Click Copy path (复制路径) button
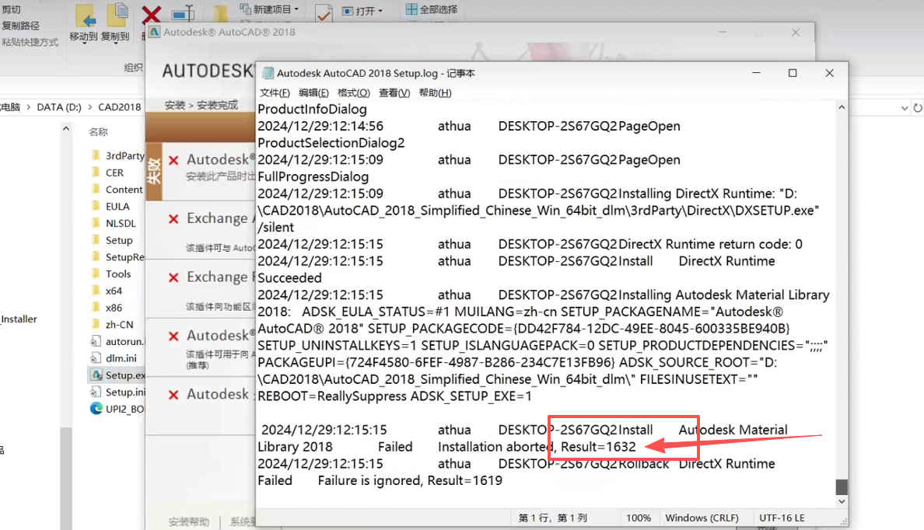Screen dimensions: 924x530 click(20, 26)
